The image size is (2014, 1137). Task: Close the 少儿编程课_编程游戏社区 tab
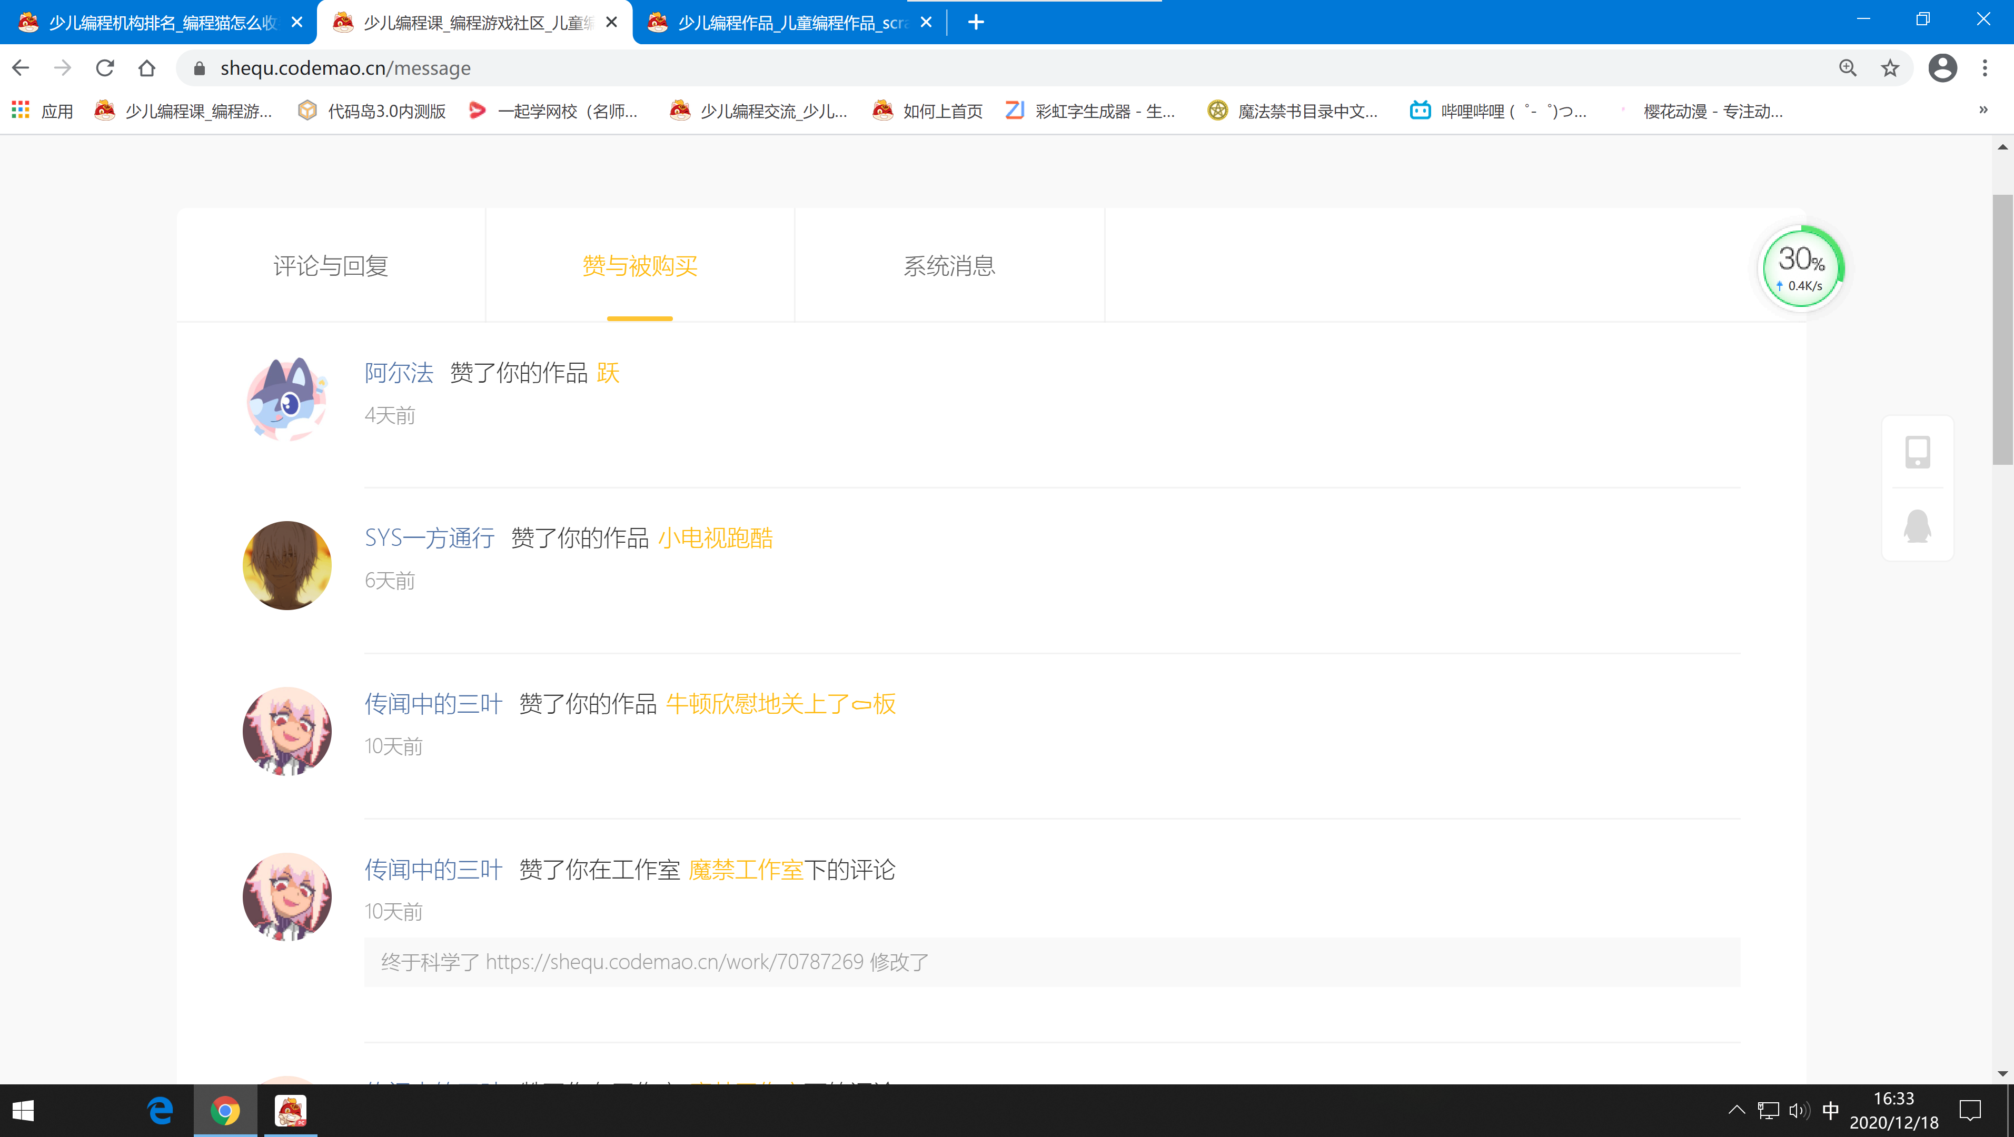click(612, 23)
